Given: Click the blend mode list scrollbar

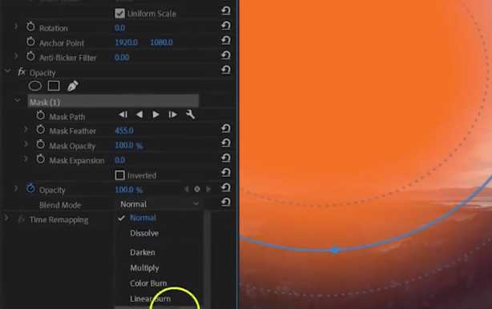Looking at the screenshot, I should (207, 259).
